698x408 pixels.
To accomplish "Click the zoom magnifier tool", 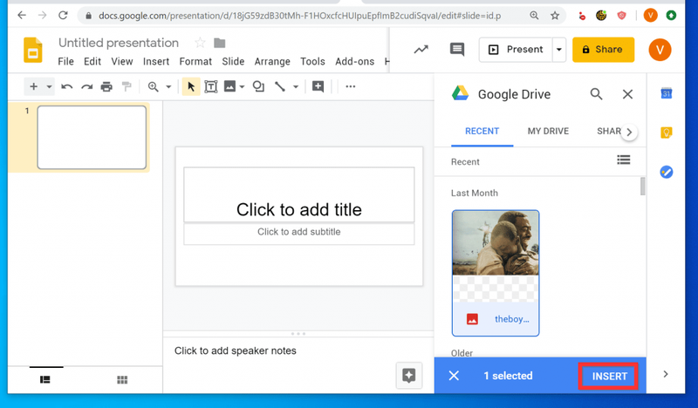I will [154, 86].
